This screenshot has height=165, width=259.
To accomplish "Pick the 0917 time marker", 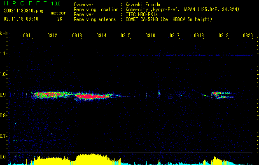I will pos(175,36).
